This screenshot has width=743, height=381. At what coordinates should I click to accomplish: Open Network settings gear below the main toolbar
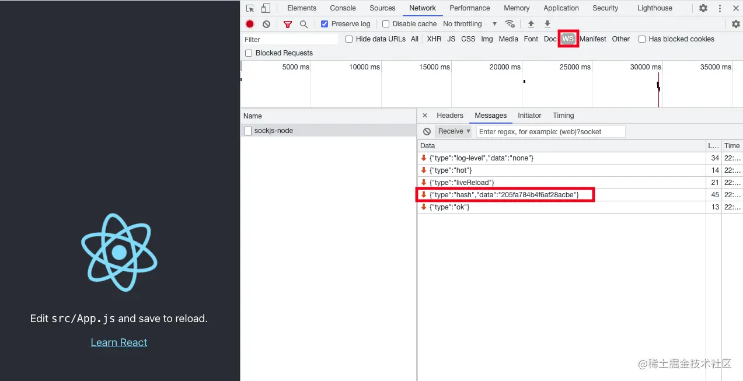pos(736,24)
